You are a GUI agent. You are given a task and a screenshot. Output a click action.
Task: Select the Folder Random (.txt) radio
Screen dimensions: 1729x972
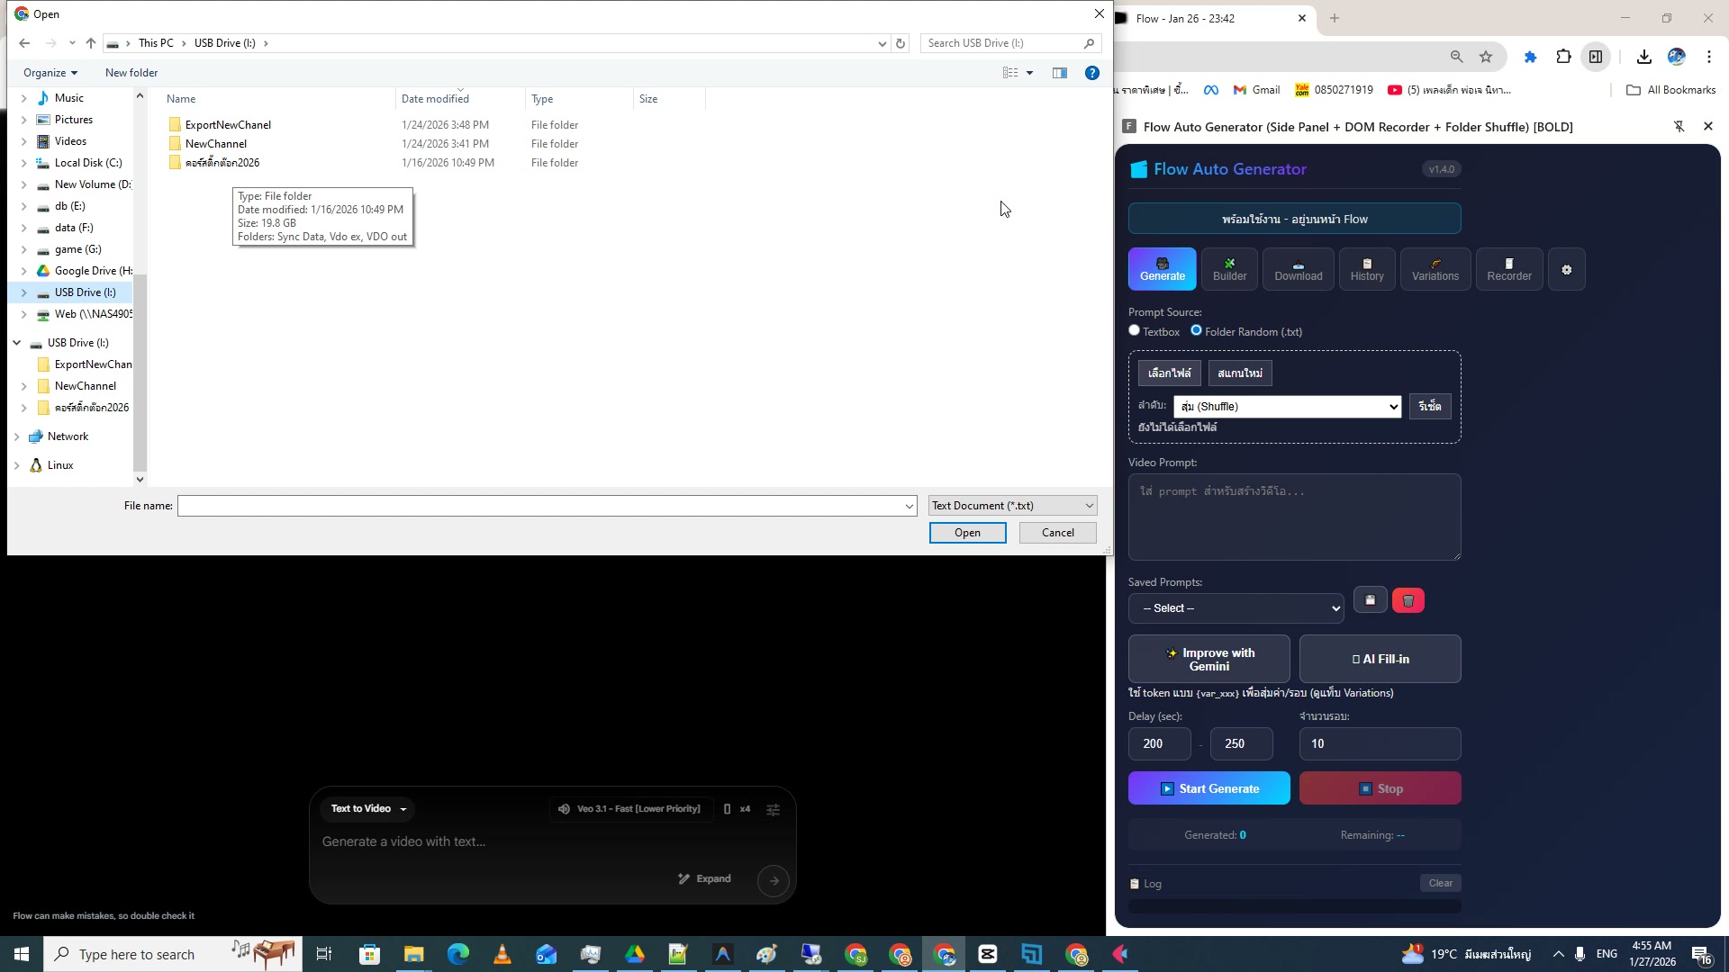click(x=1196, y=330)
